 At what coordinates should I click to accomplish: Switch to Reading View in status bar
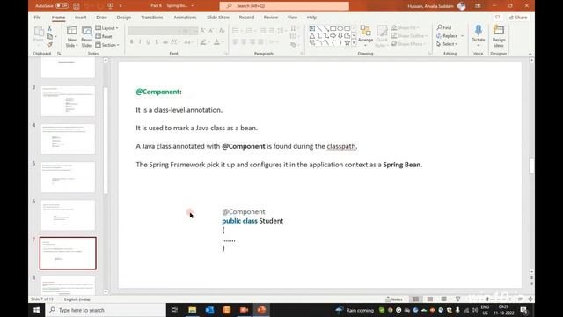[443, 299]
